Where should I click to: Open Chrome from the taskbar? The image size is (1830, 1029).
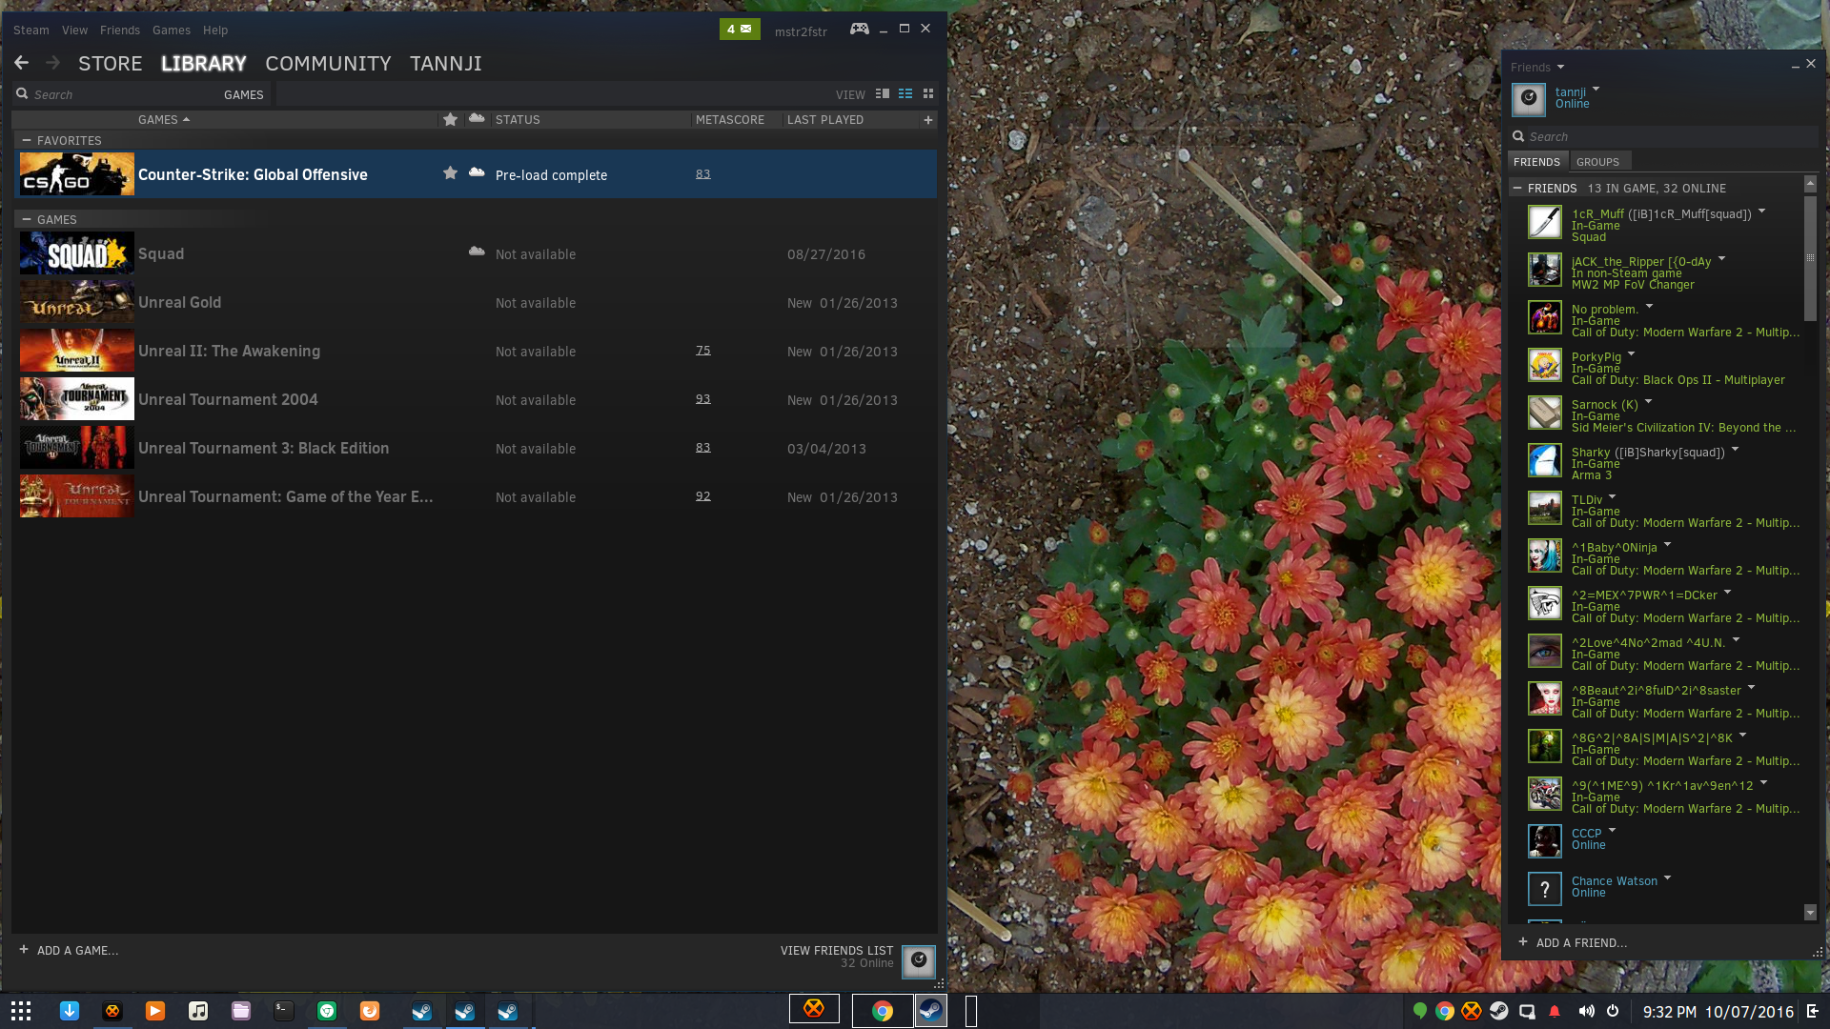click(883, 1011)
